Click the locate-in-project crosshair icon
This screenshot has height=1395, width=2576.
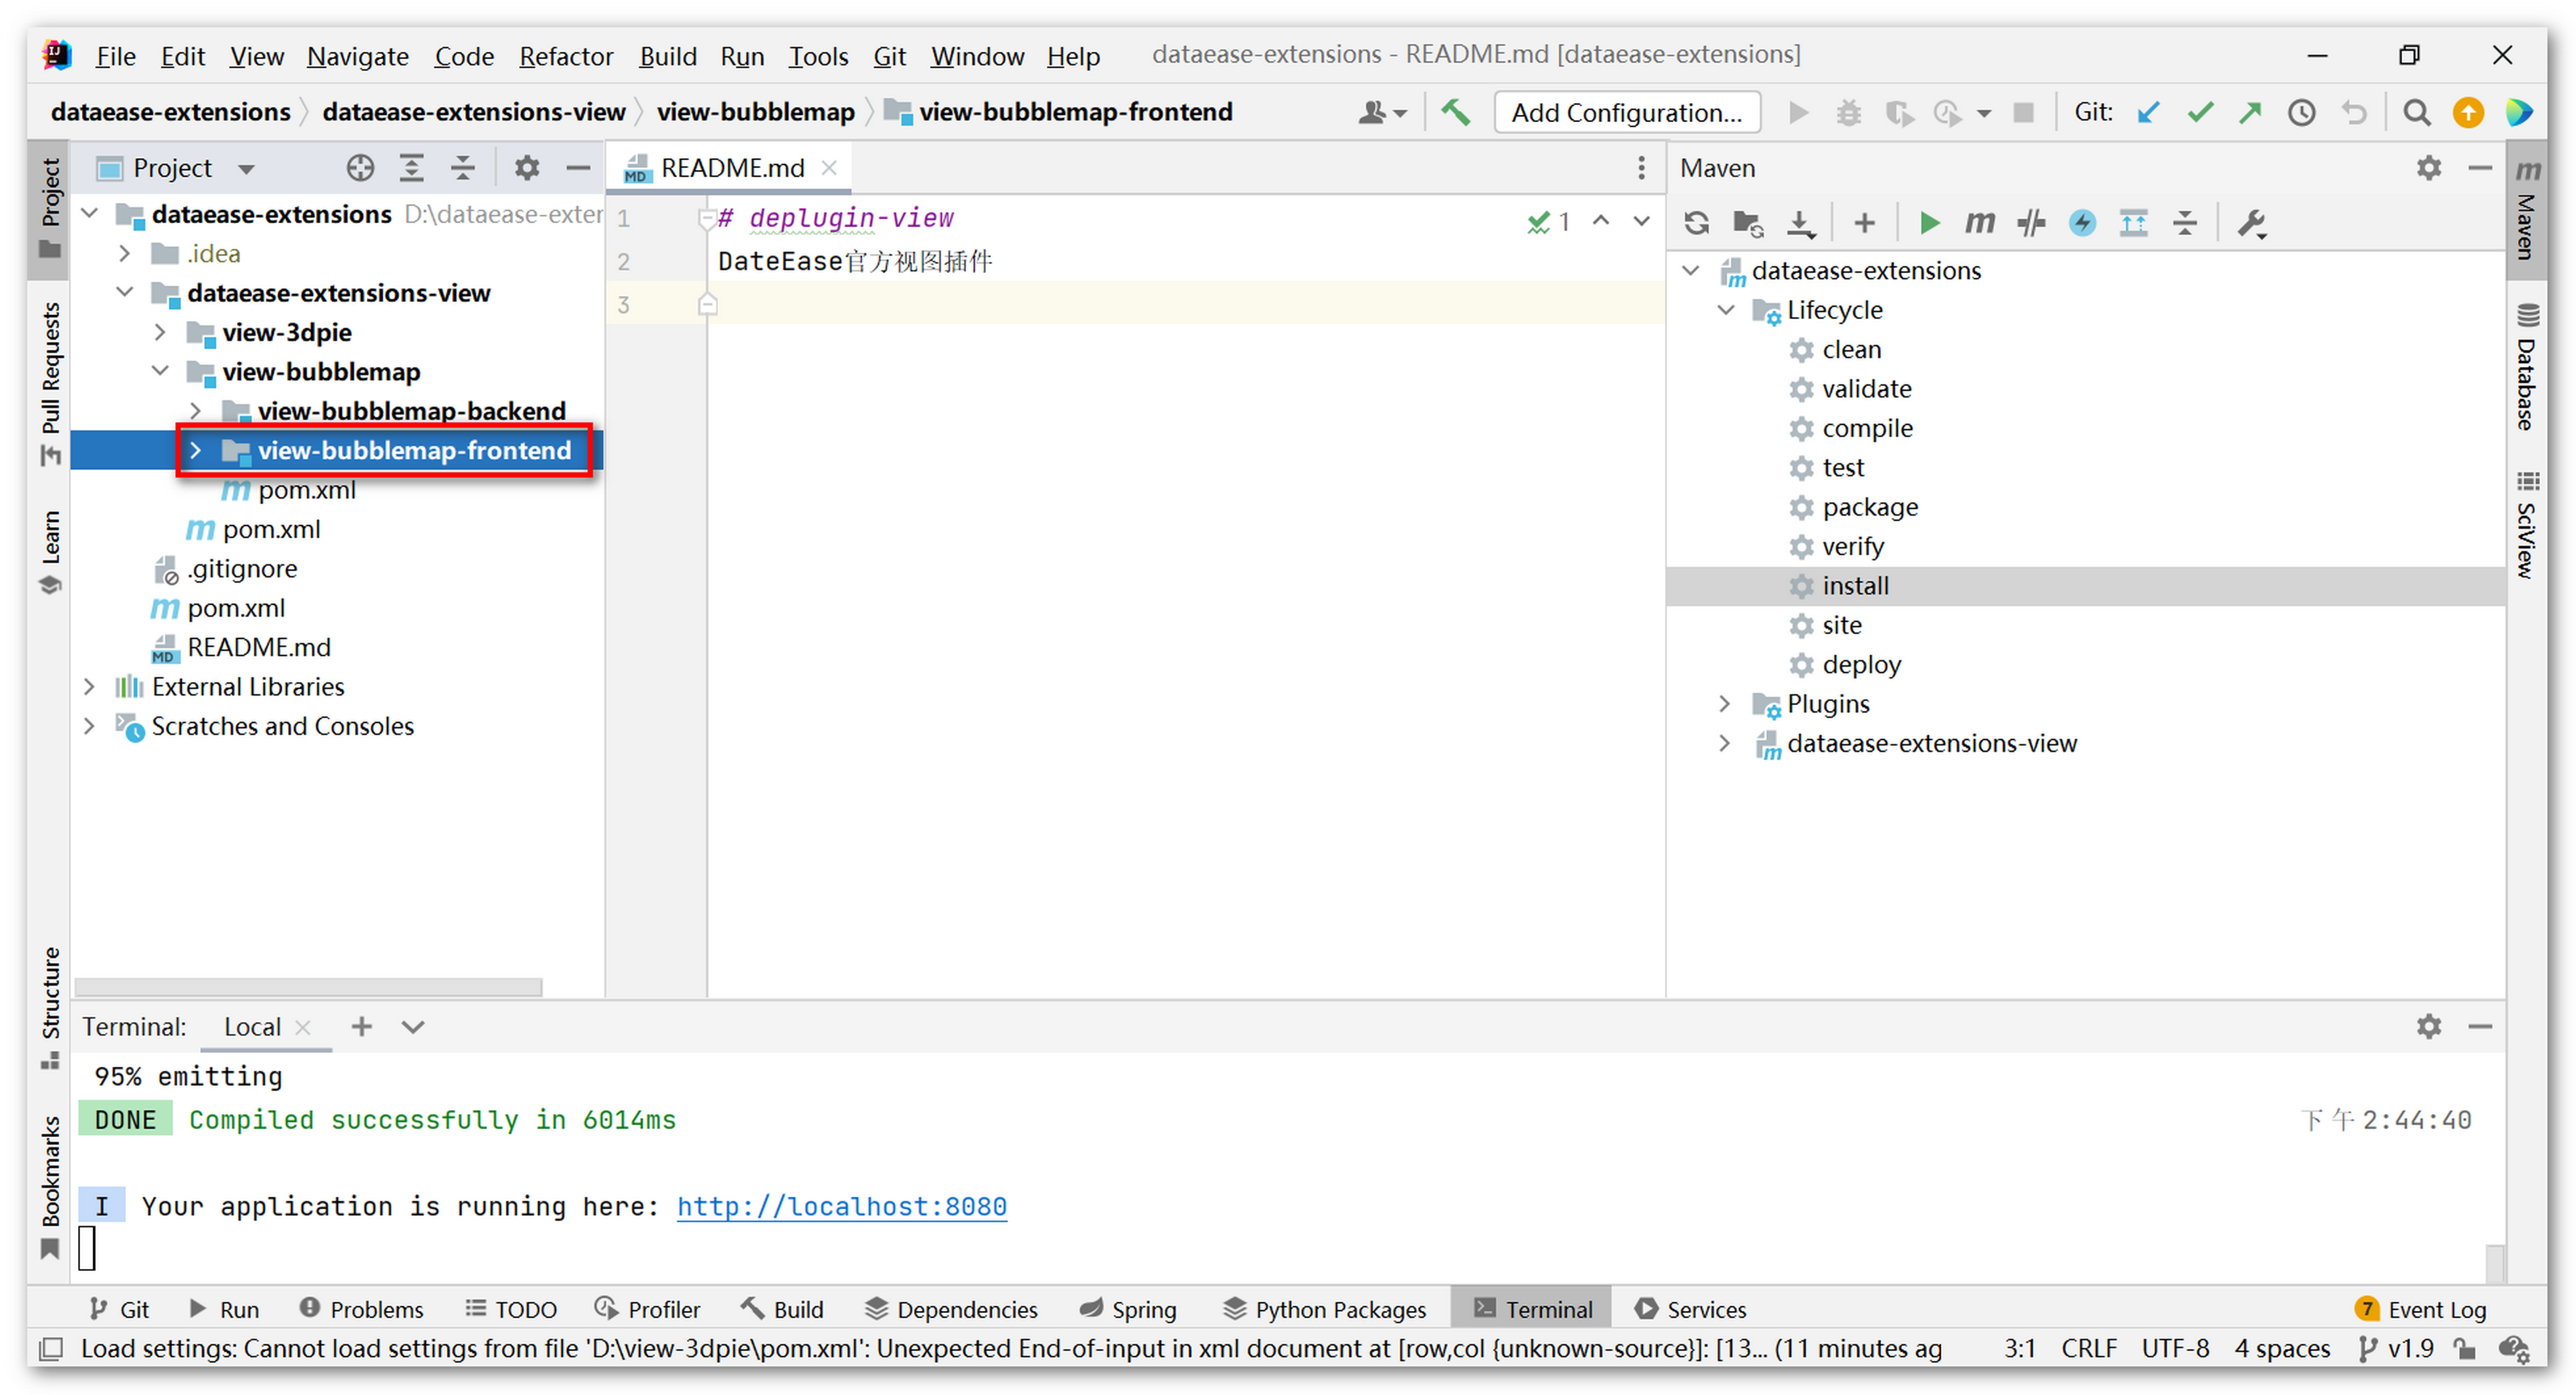[360, 168]
